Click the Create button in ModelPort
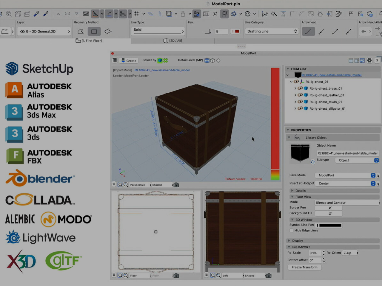This screenshot has width=382, height=286. (129, 60)
